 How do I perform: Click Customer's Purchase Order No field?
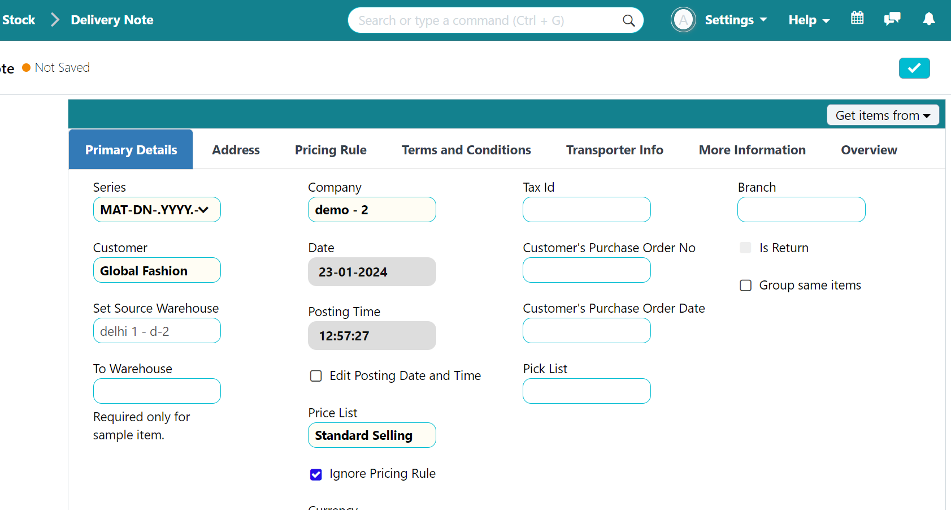coord(587,270)
